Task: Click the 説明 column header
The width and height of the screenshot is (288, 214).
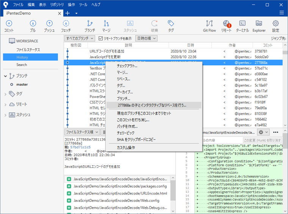Action: (x=128, y=45)
